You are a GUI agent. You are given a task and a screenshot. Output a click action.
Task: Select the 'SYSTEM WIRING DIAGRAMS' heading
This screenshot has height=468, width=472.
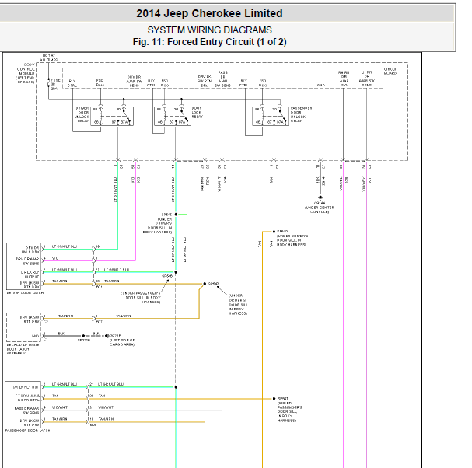tap(209, 30)
